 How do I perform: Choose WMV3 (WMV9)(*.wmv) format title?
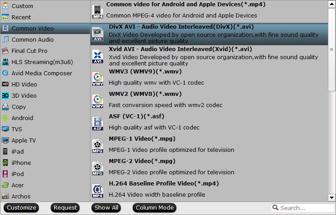tap(145, 72)
